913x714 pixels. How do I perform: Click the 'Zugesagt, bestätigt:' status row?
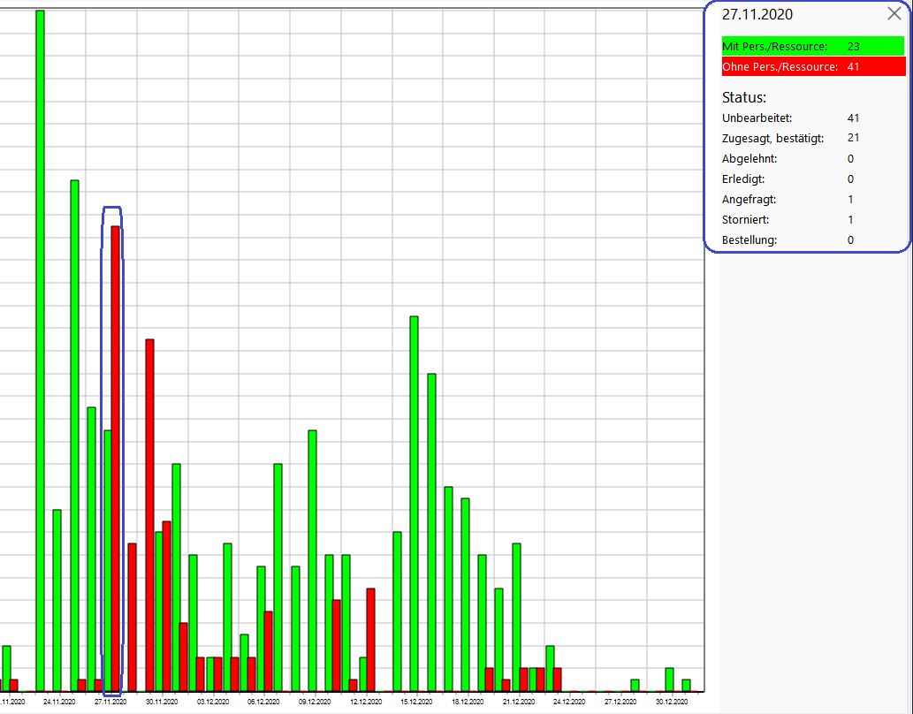[x=791, y=138]
